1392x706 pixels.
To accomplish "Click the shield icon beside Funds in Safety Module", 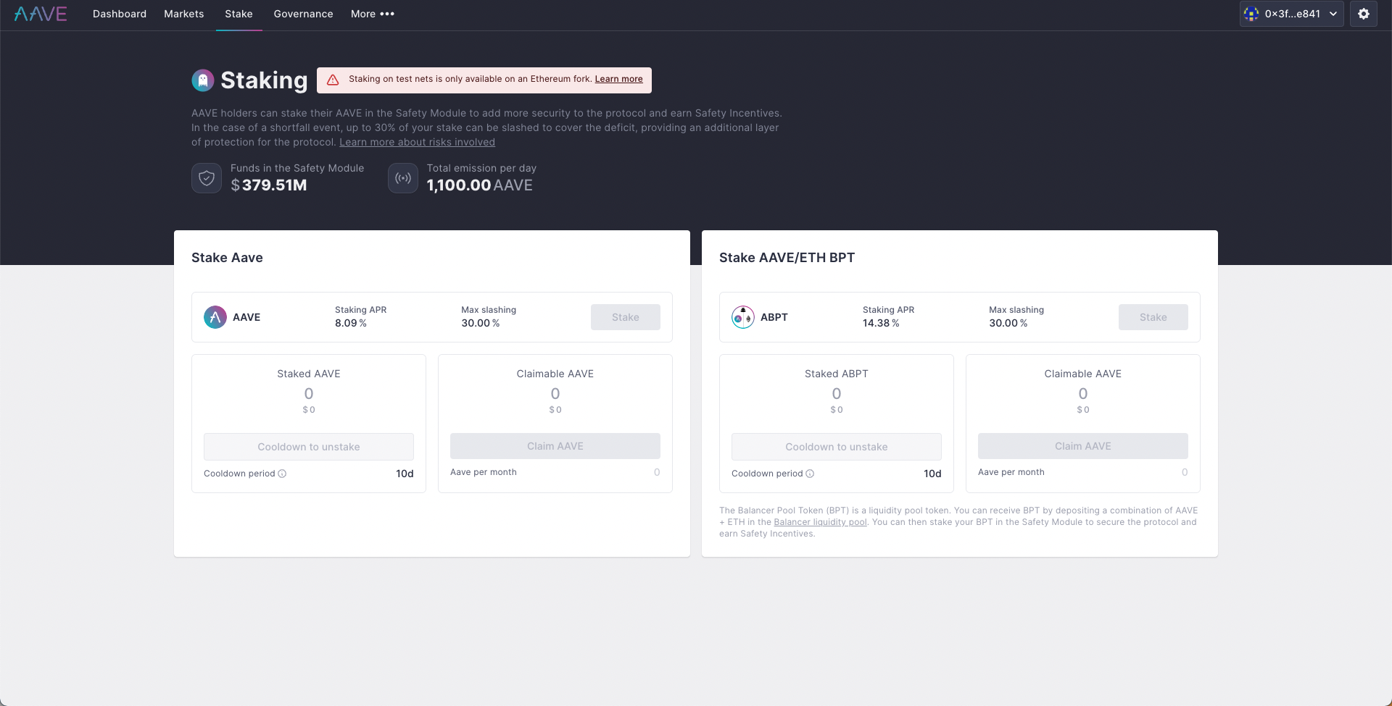I will [206, 177].
